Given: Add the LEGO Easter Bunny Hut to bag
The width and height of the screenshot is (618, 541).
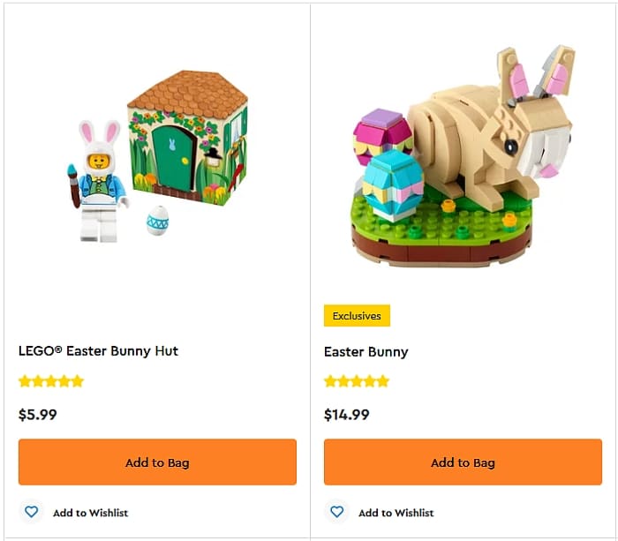Looking at the screenshot, I should (x=157, y=462).
